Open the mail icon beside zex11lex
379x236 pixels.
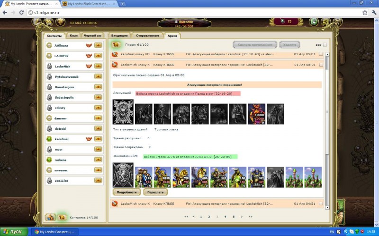coord(98,180)
